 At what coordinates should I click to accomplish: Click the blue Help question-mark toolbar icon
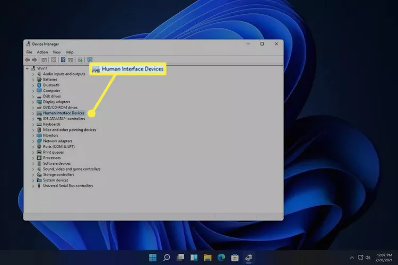pos(63,60)
